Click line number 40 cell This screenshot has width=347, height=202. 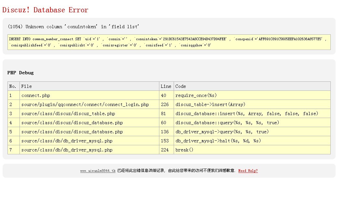167,95
